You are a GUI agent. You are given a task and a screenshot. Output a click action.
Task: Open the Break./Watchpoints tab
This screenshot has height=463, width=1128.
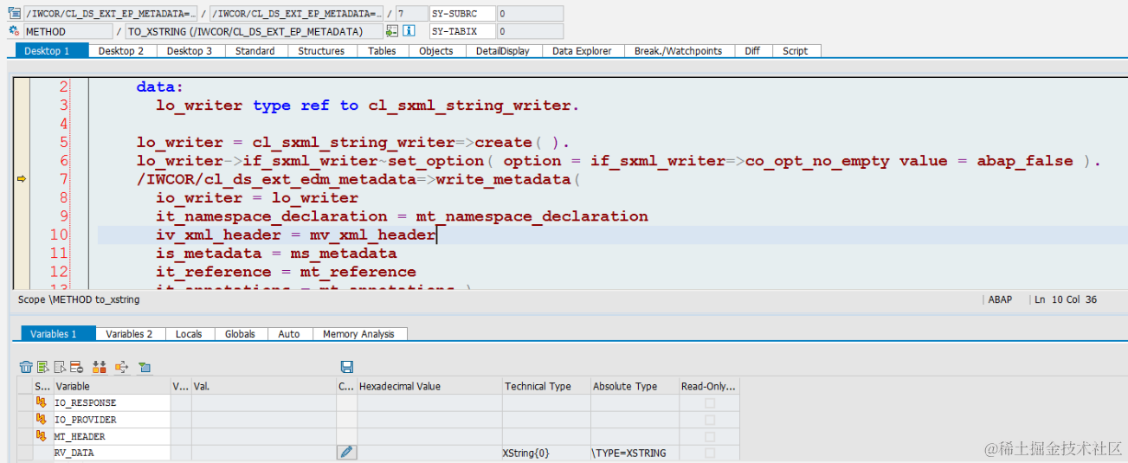pyautogui.click(x=678, y=51)
